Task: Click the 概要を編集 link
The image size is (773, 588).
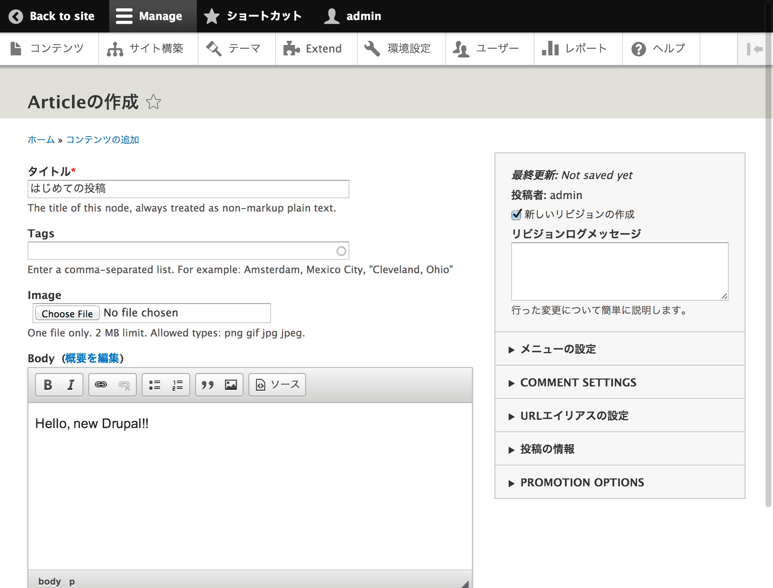Action: [x=92, y=358]
